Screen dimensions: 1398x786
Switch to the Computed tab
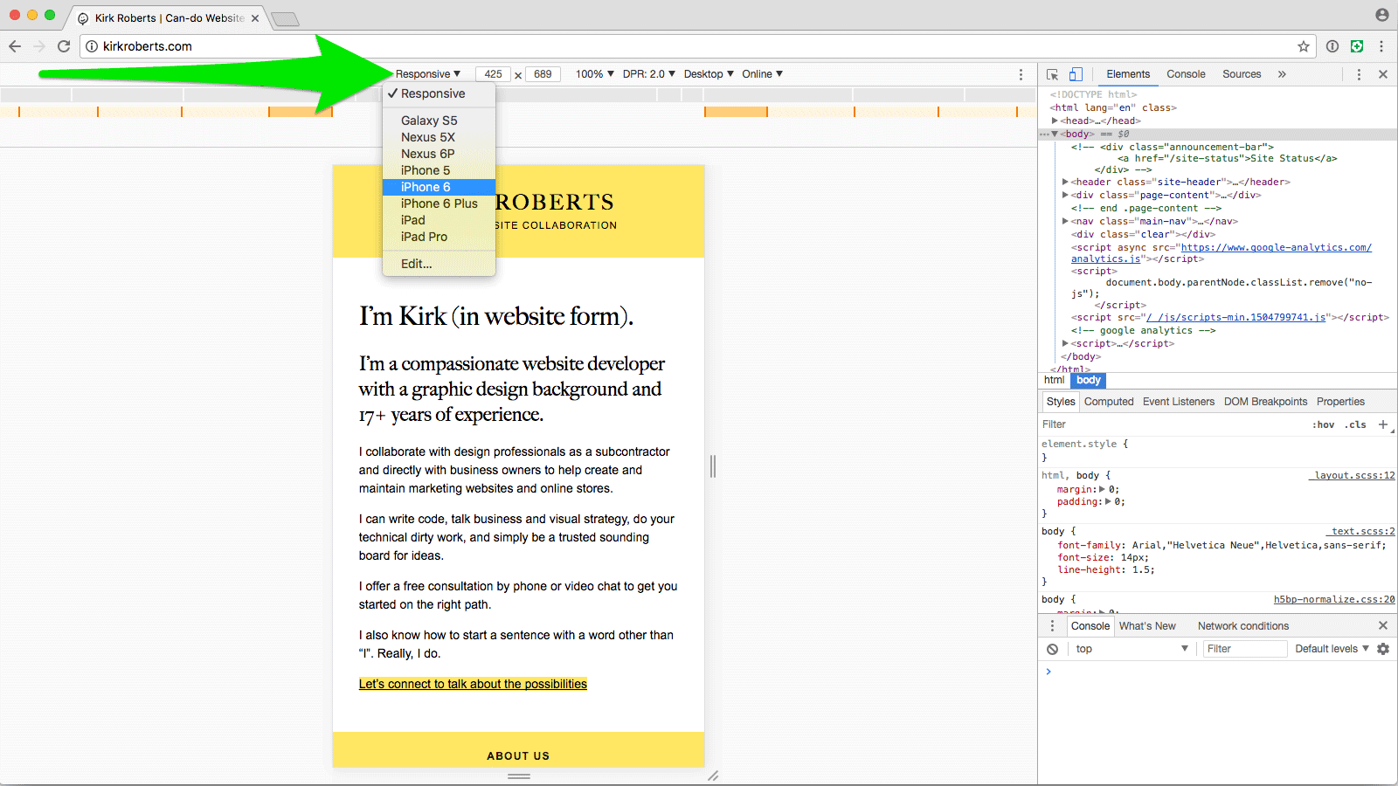coord(1109,402)
